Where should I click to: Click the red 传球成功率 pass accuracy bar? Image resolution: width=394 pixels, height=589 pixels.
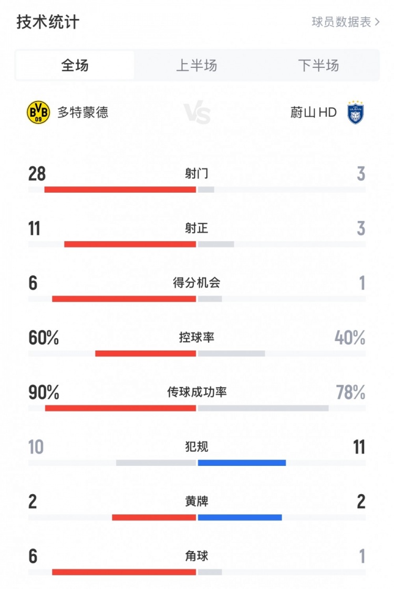point(120,408)
